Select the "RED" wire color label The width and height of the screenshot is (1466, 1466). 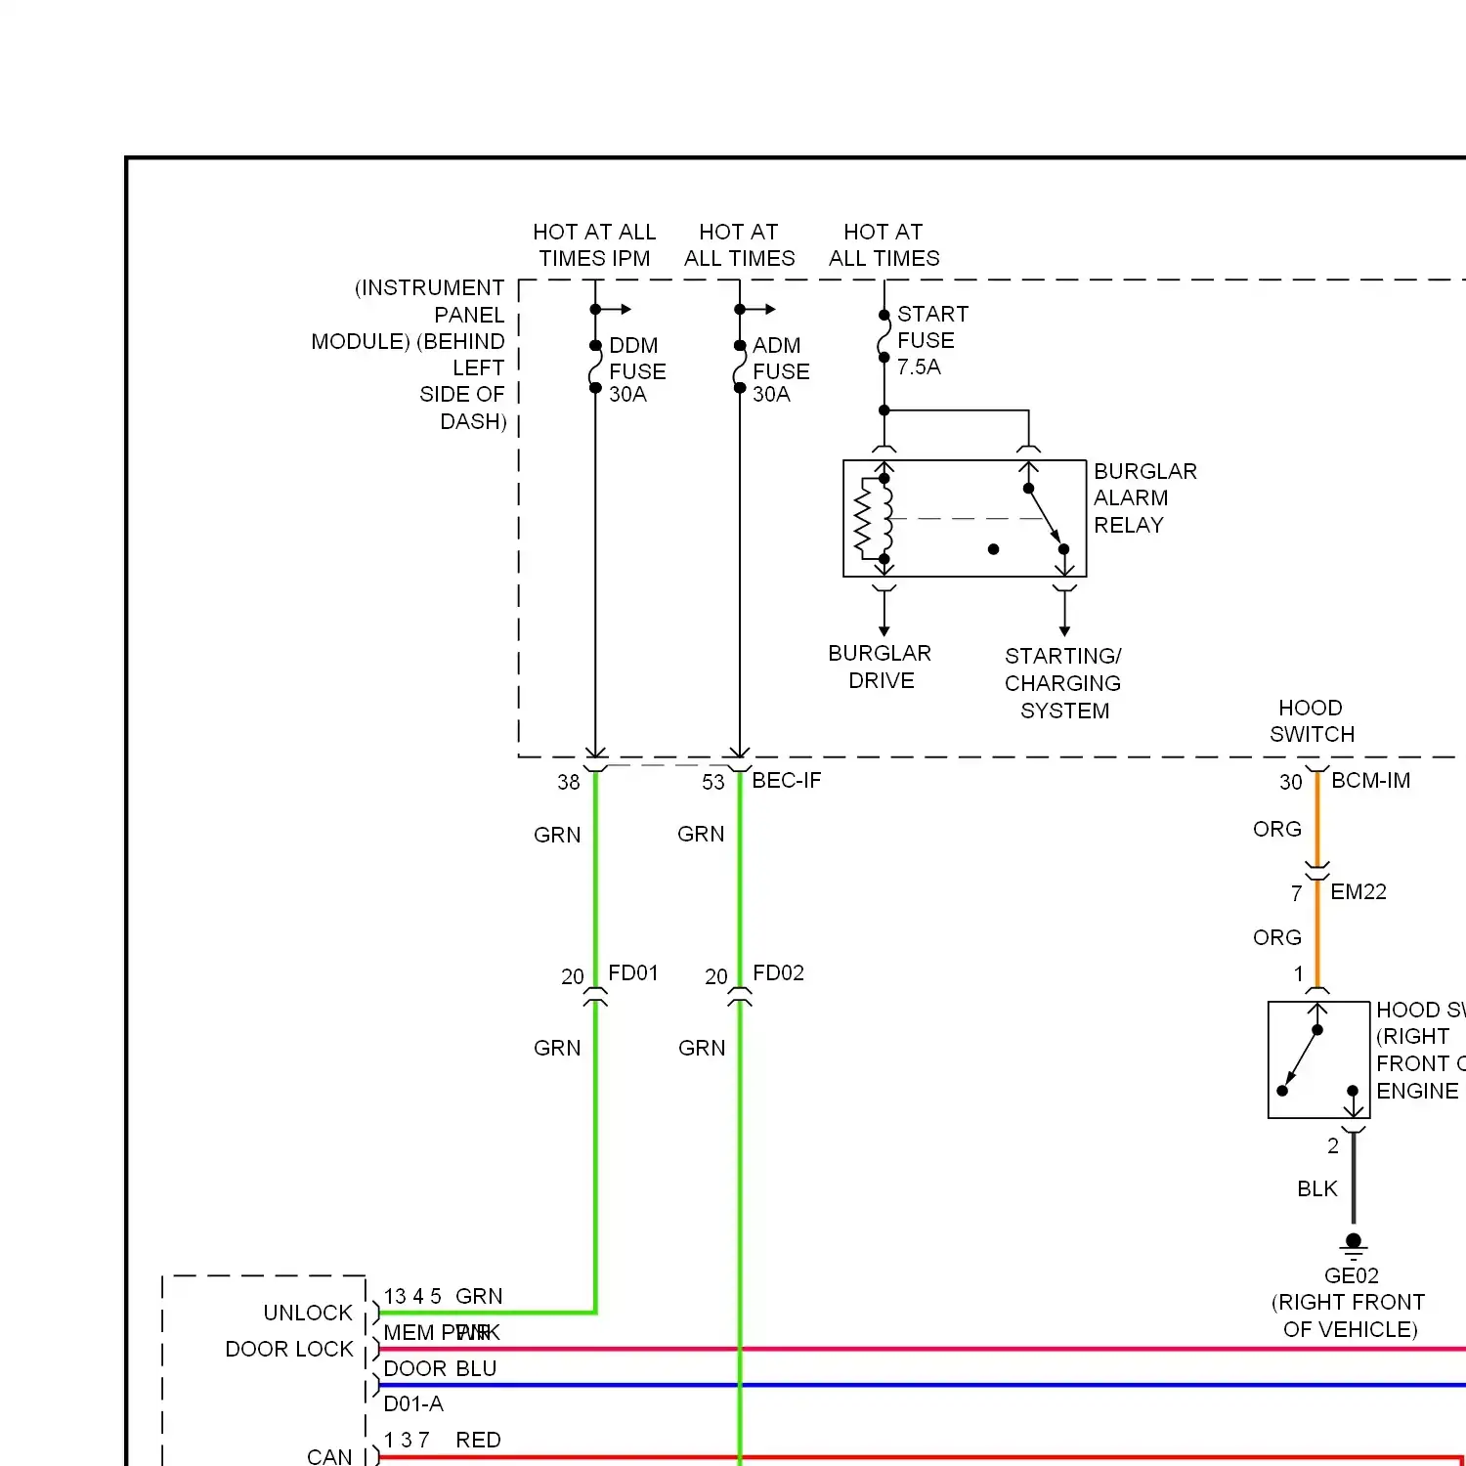(478, 1440)
